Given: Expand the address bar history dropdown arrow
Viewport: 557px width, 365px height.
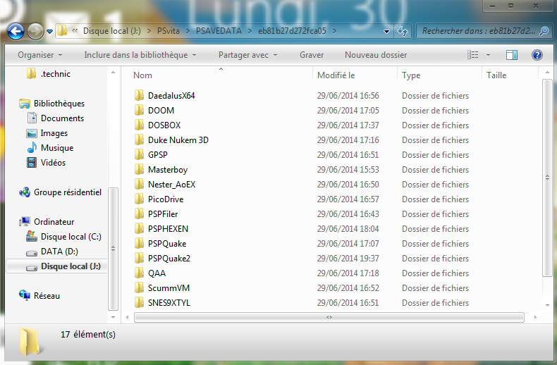Looking at the screenshot, I should pyautogui.click(x=386, y=31).
